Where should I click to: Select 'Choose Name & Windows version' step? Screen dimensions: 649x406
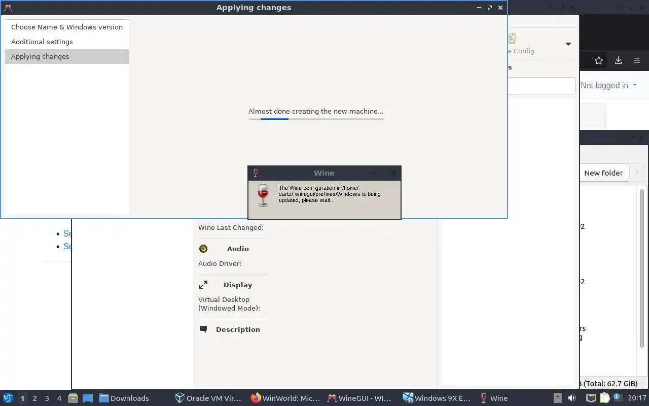point(67,27)
